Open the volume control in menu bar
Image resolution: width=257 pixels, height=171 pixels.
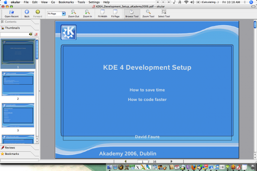(x=192, y=2)
